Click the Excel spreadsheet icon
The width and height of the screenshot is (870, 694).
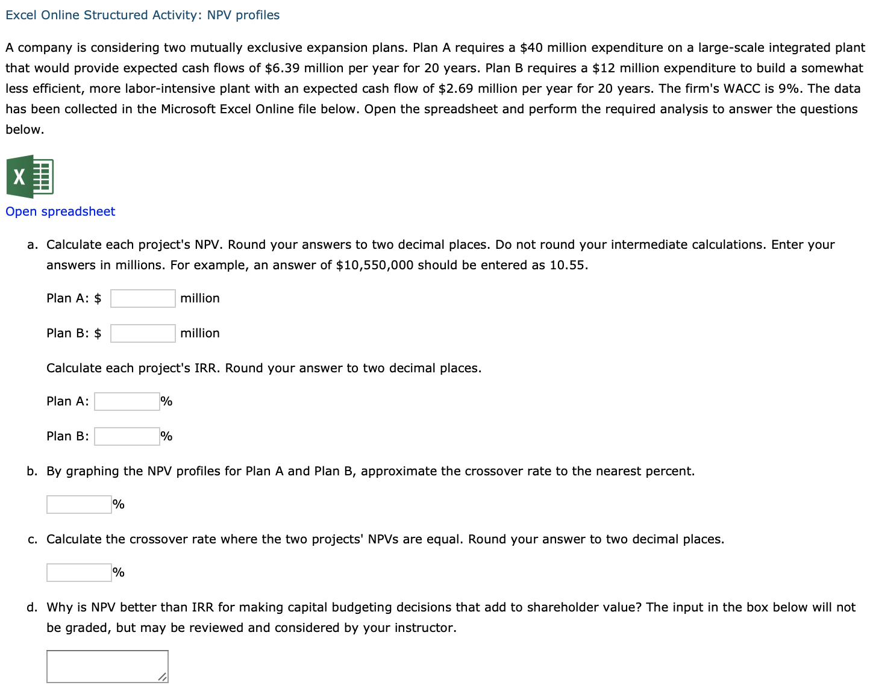point(30,177)
